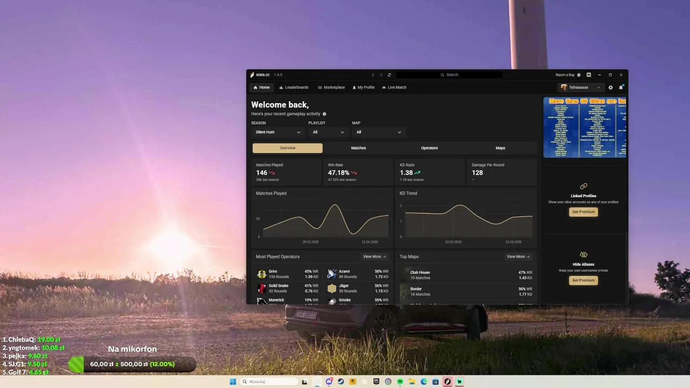This screenshot has width=690, height=388.
Task: Click the Maverick operator row
Action: coord(287,301)
